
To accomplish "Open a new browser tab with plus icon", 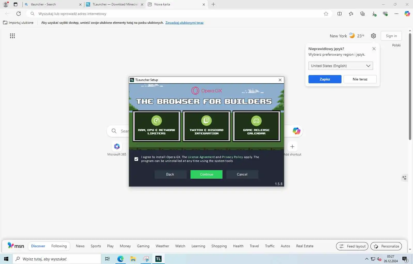I will 213,4.
